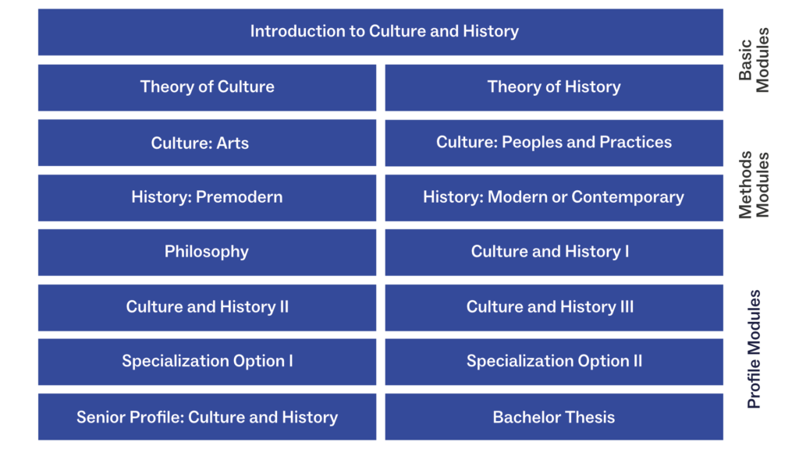The height and width of the screenshot is (449, 799).
Task: Open the Culture: Arts module
Action: (207, 143)
